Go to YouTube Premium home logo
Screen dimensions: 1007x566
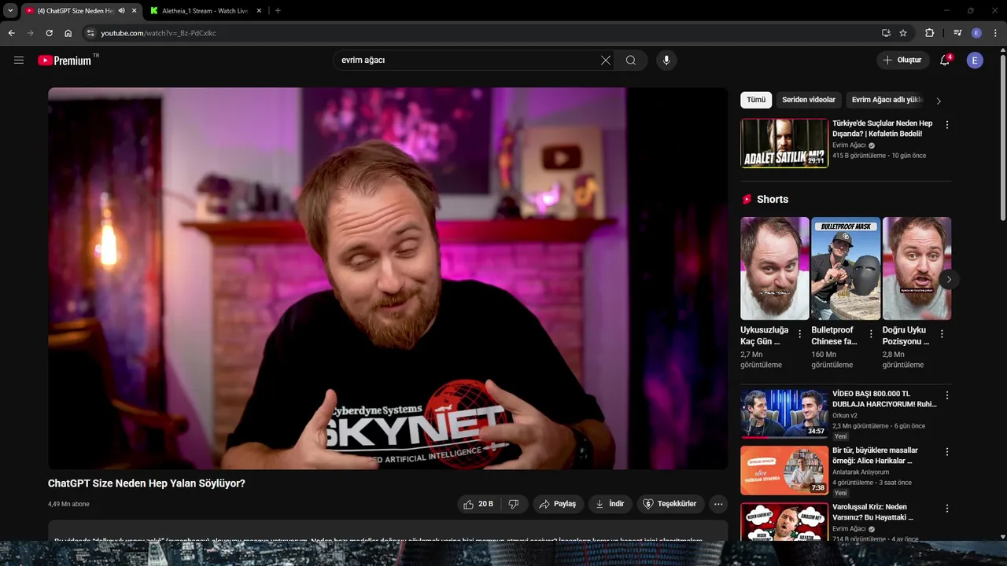(x=66, y=60)
